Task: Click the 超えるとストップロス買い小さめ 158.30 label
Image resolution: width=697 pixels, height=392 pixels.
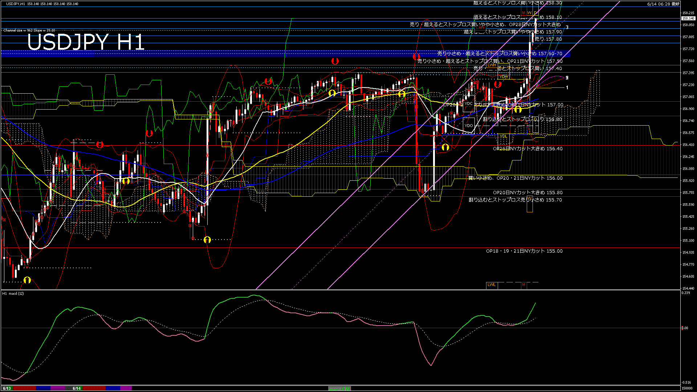Action: 517,3
